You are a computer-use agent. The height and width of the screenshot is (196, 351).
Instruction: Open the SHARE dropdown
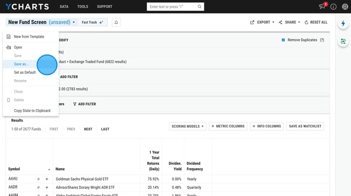(289, 22)
